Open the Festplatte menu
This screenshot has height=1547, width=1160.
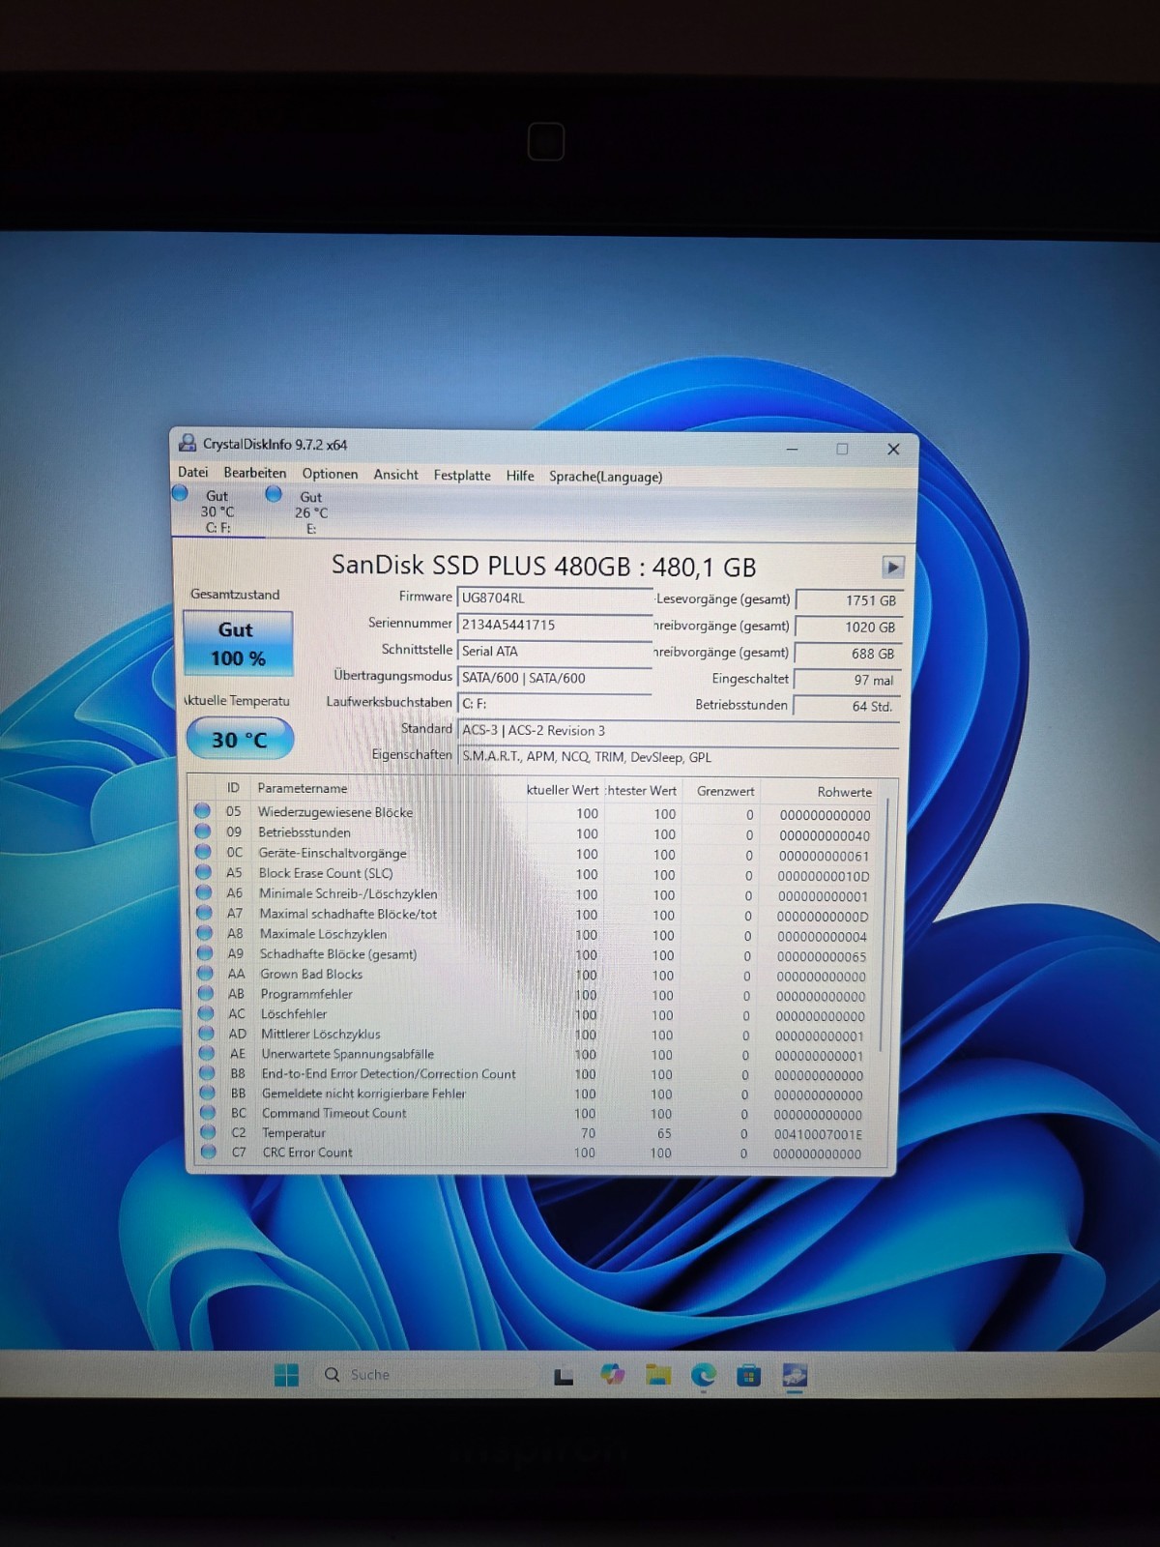461,475
